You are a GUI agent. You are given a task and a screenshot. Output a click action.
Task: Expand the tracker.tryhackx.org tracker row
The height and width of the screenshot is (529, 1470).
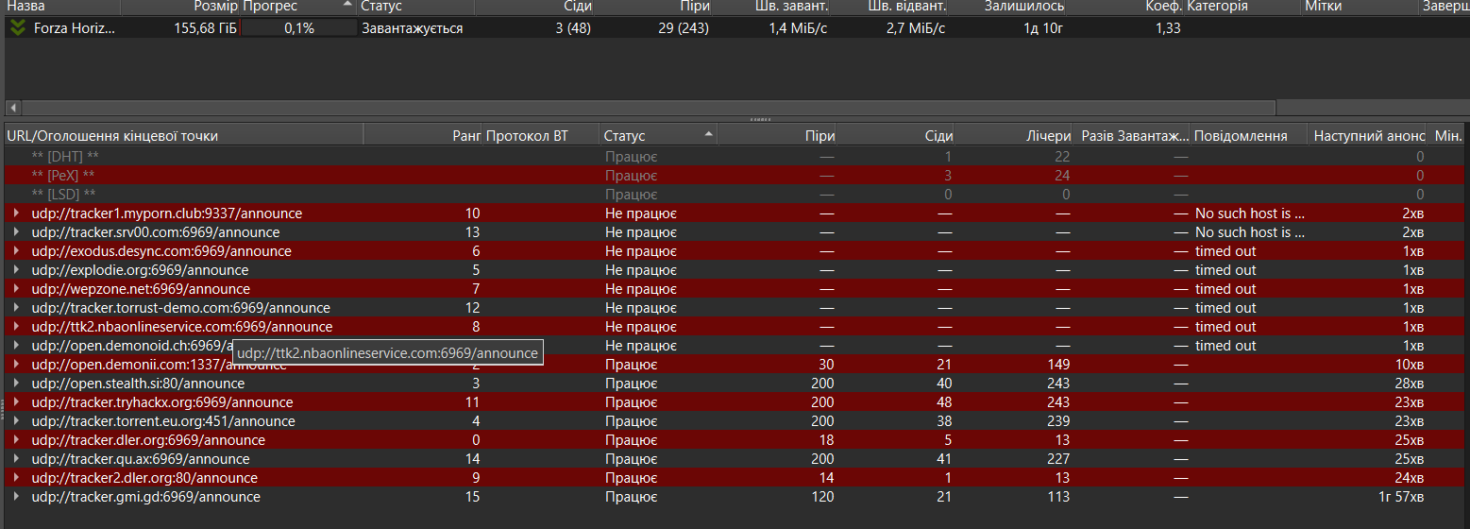click(16, 402)
